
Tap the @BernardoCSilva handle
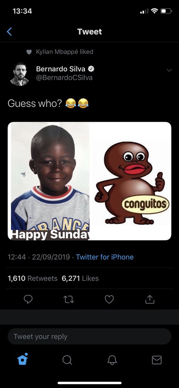click(x=64, y=78)
